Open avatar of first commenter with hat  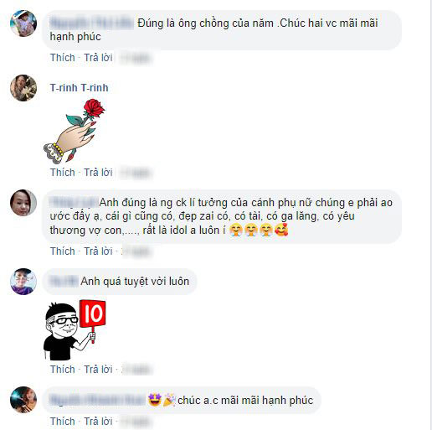tap(23, 23)
